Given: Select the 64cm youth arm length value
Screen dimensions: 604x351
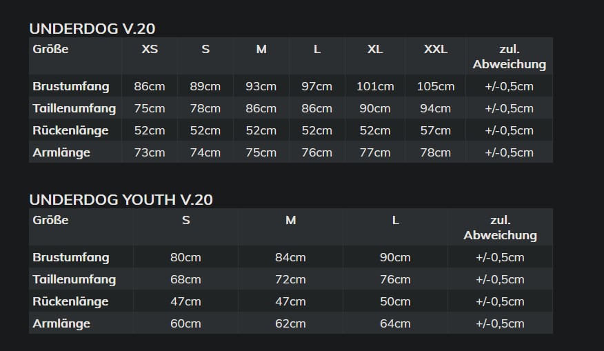Looking at the screenshot, I should (395, 323).
